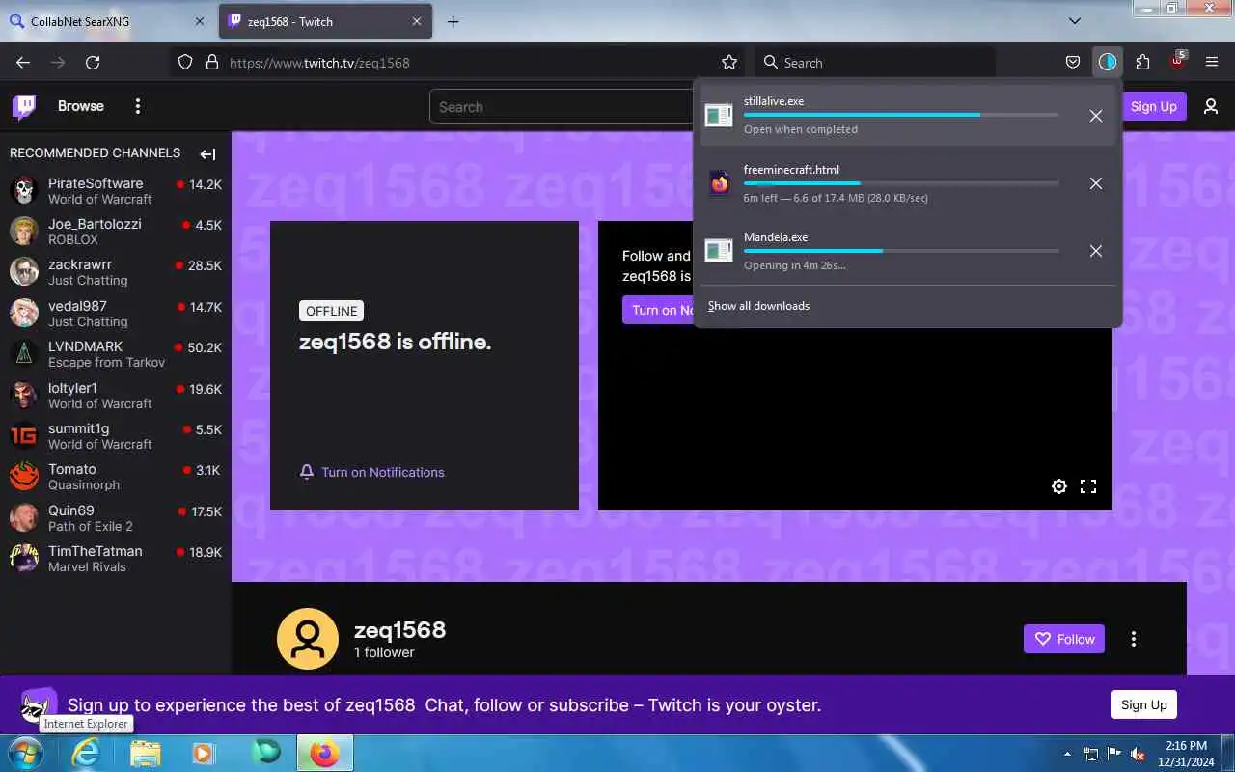Open the Save to Pocket icon
Image resolution: width=1235 pixels, height=772 pixels.
click(x=1072, y=62)
